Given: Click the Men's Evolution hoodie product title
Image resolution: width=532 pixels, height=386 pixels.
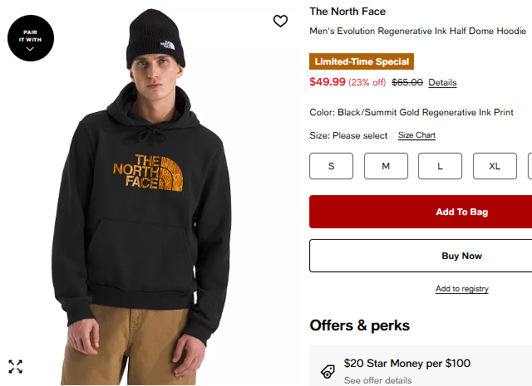Looking at the screenshot, I should [417, 32].
